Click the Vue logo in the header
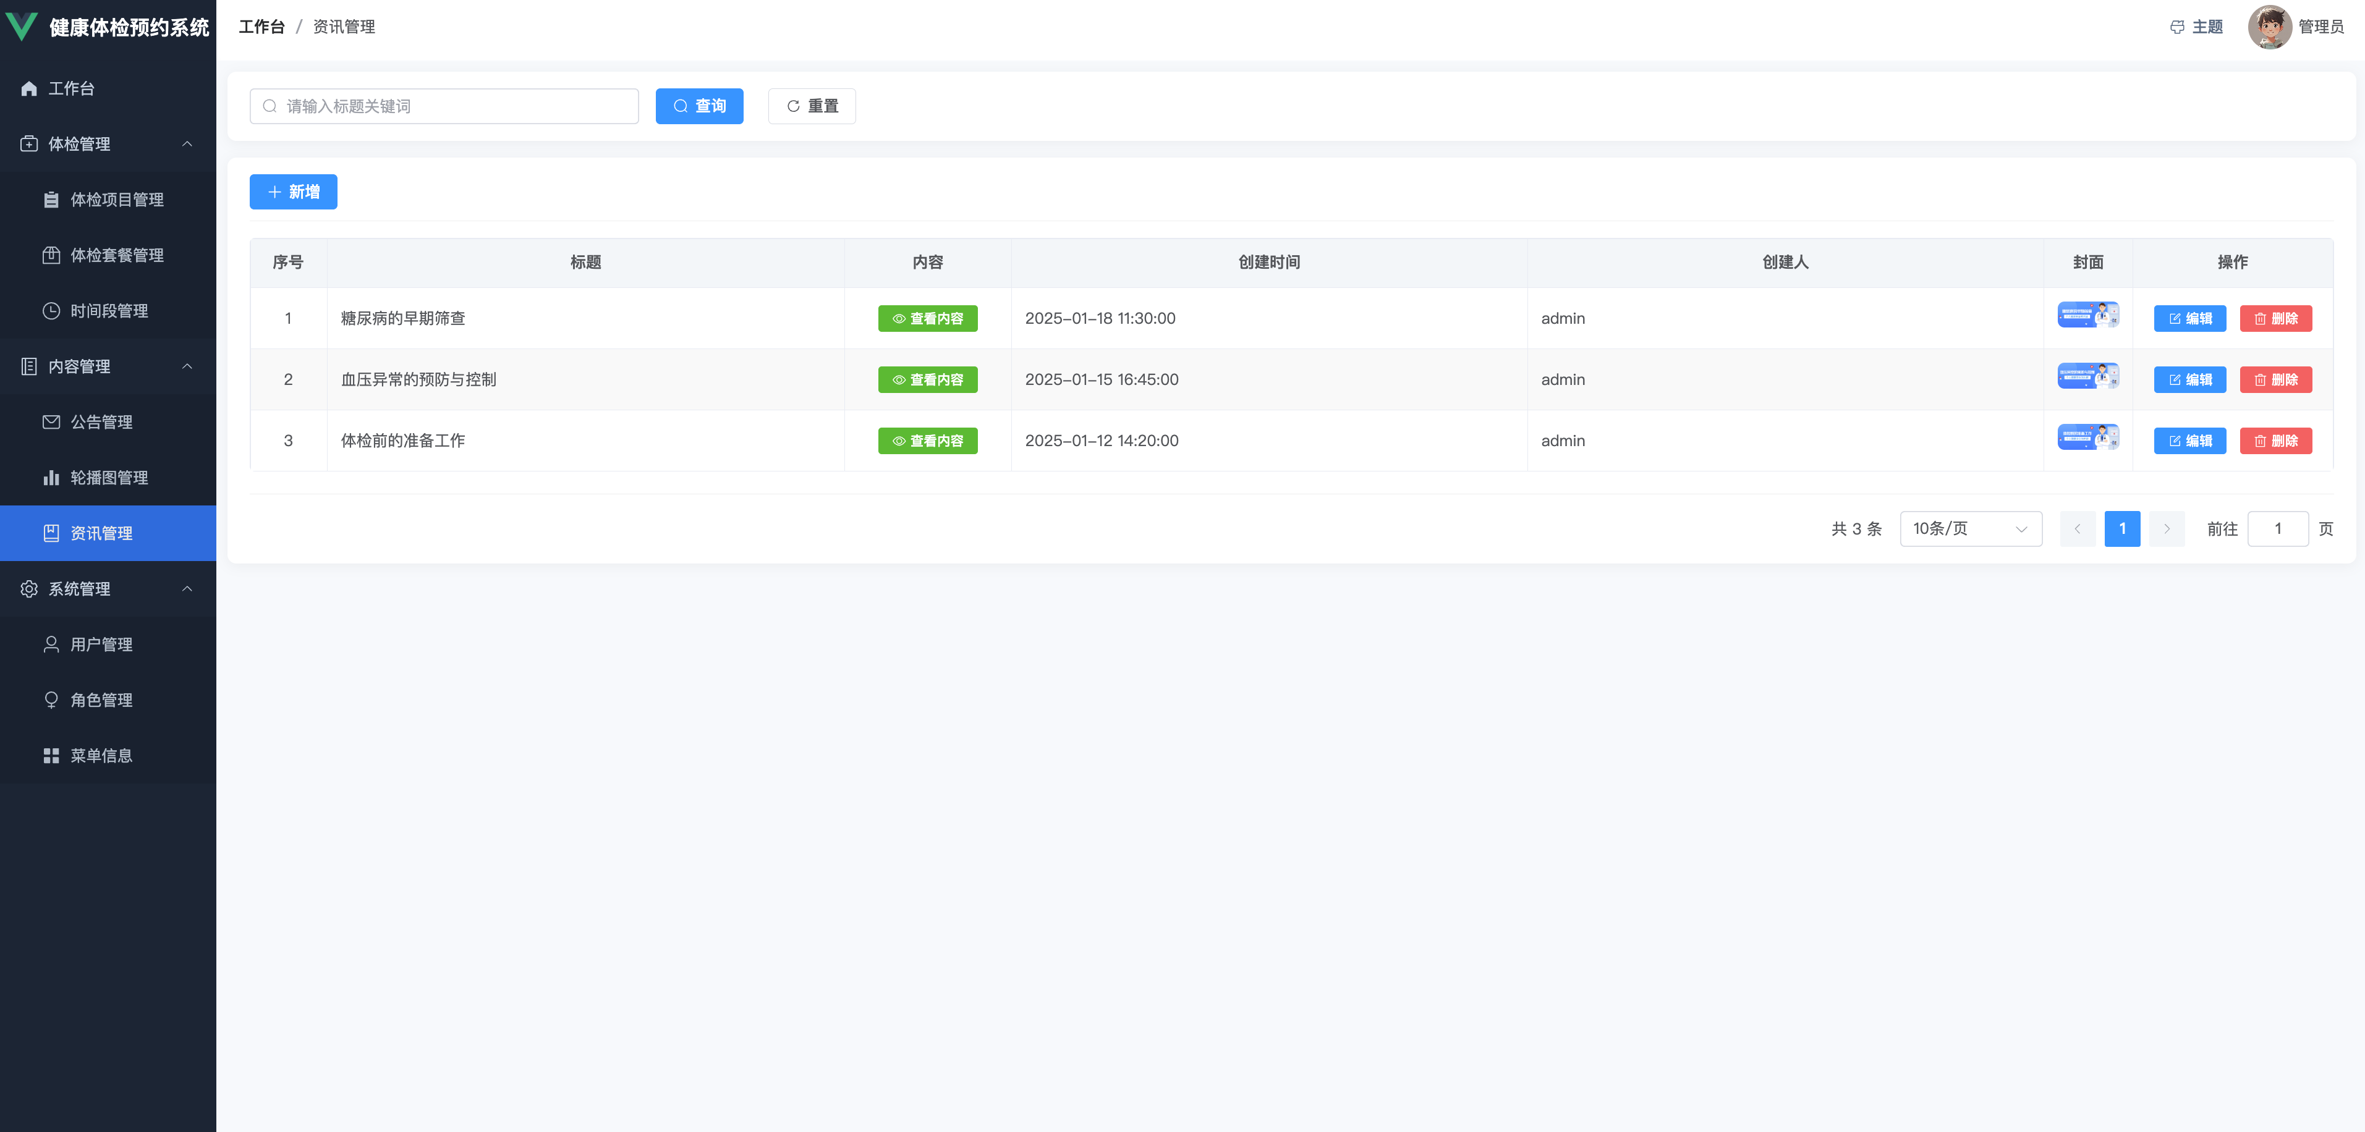This screenshot has height=1132, width=2365. click(x=22, y=26)
